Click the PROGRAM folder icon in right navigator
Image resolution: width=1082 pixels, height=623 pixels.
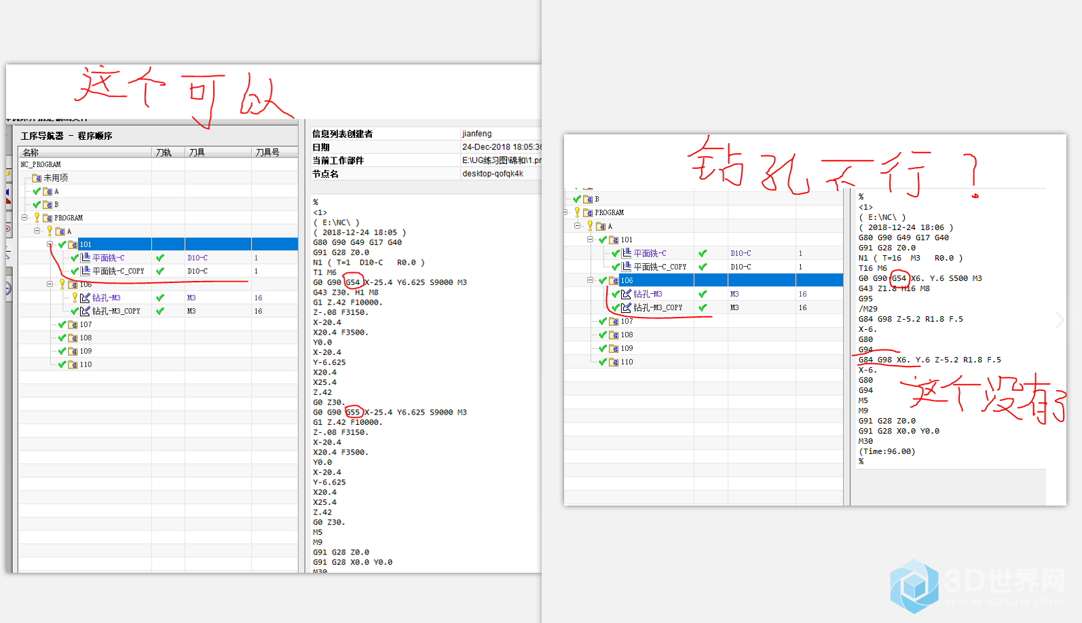point(588,212)
